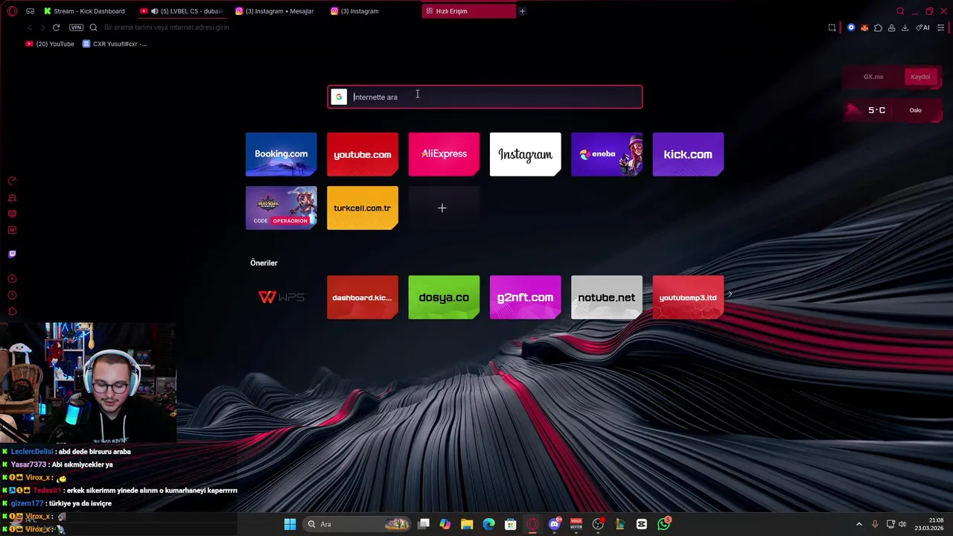Screen dimensions: 953x536
Task: Click the GX.me label
Action: click(x=873, y=77)
